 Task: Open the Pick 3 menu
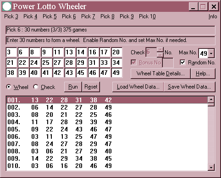tap(11, 16)
